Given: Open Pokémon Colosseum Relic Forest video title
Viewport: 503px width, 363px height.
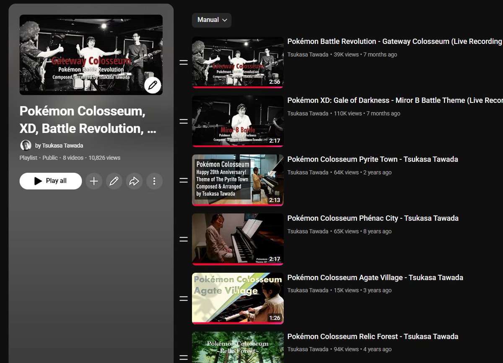Looking at the screenshot, I should 373,337.
